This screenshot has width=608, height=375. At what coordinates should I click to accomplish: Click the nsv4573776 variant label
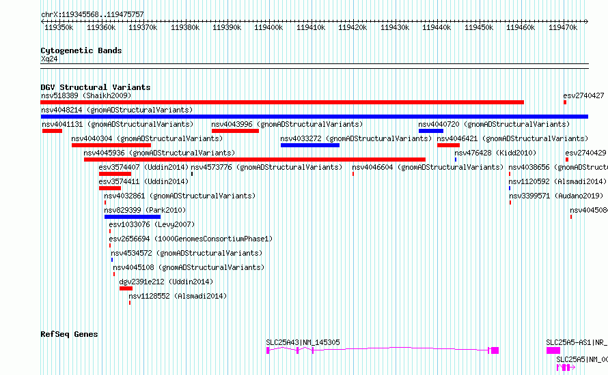point(266,167)
